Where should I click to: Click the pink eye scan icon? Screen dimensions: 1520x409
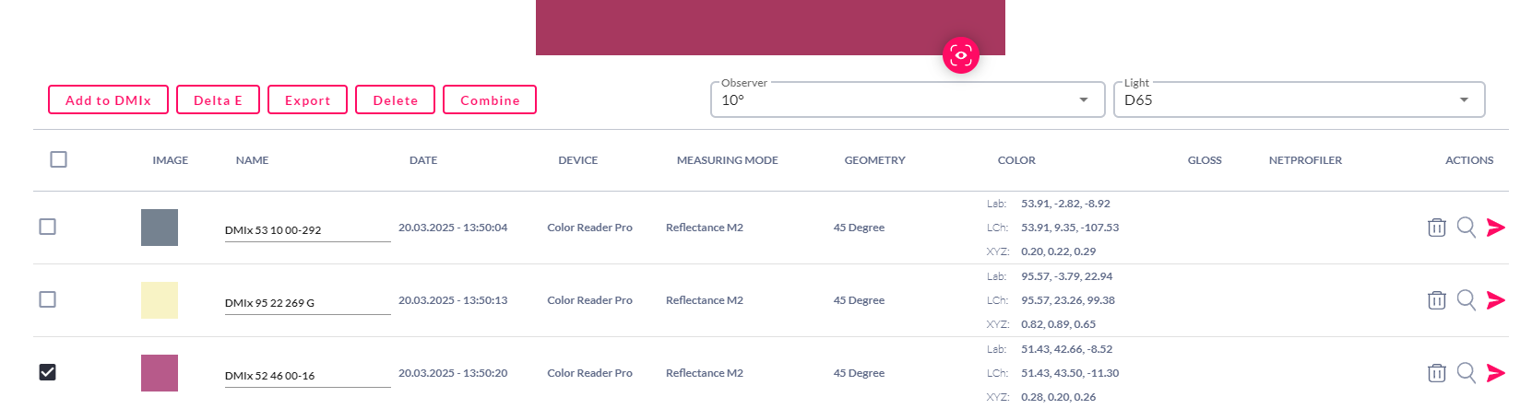pos(961,55)
